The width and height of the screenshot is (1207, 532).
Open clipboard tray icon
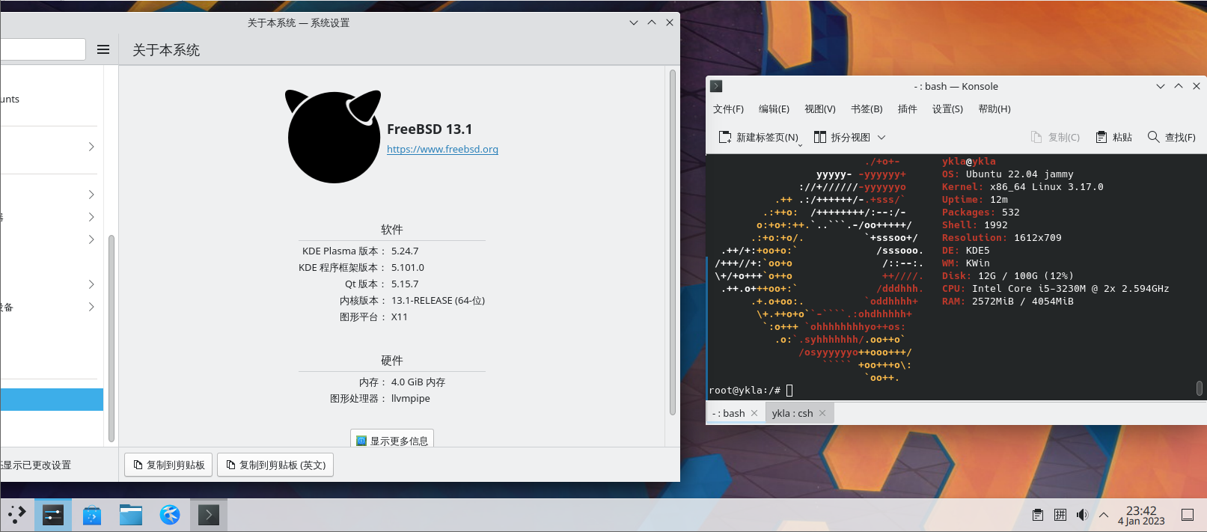(x=1038, y=515)
